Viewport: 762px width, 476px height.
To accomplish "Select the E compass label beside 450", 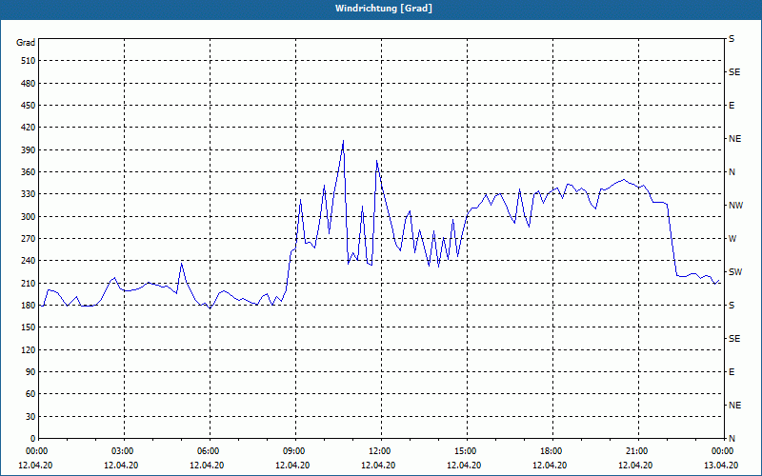I will coord(732,106).
